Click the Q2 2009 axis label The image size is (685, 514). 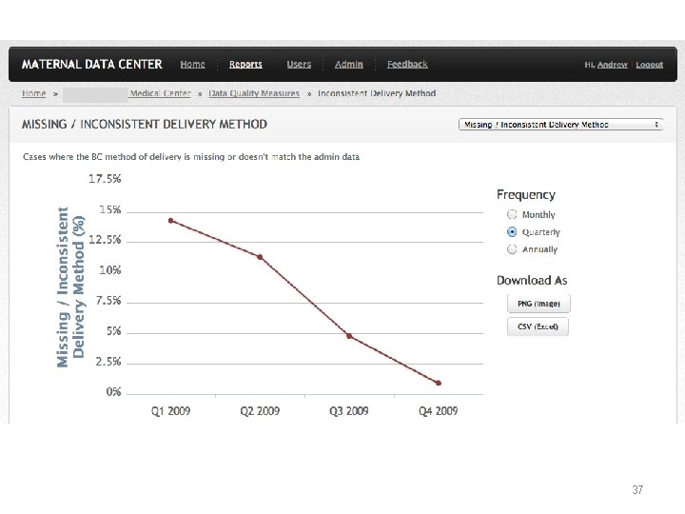pyautogui.click(x=260, y=411)
